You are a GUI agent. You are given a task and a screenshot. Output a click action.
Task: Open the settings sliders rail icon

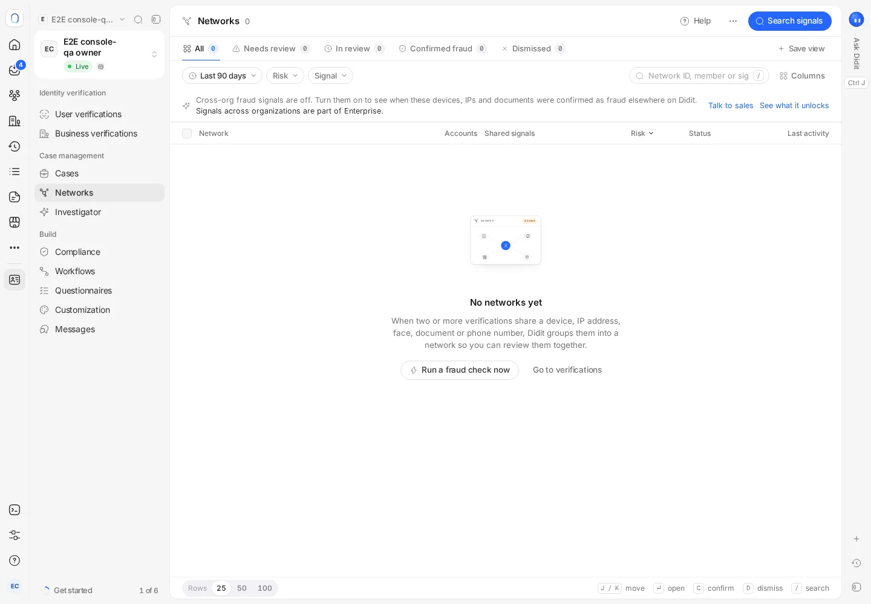pos(15,535)
